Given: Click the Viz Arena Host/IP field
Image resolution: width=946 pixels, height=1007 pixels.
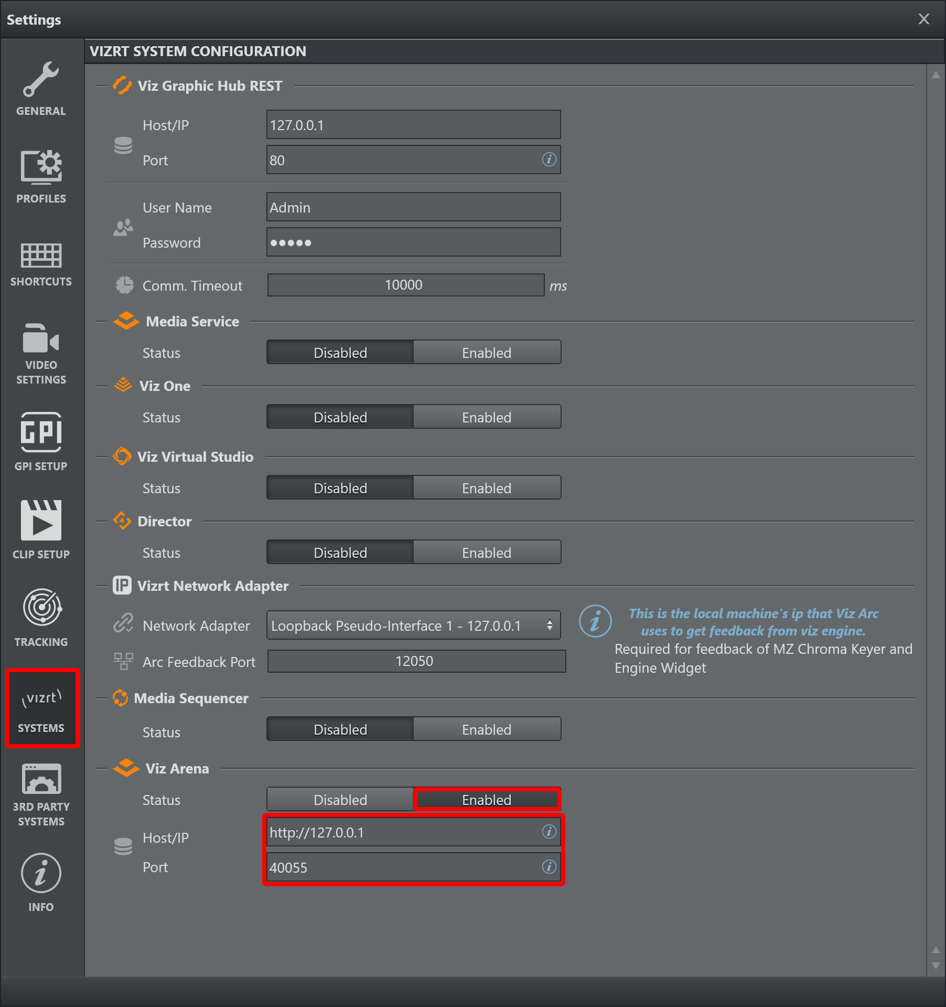Looking at the screenshot, I should (404, 832).
